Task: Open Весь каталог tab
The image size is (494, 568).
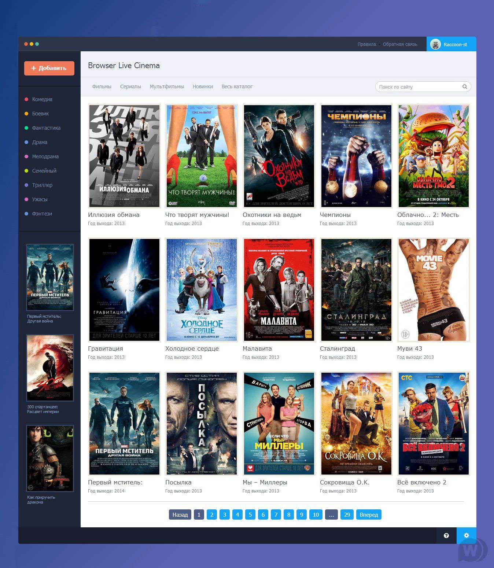Action: [x=237, y=87]
